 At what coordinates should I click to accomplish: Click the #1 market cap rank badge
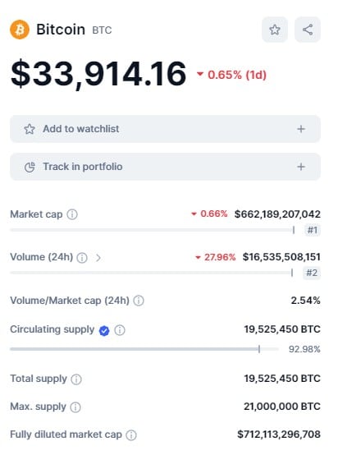[x=313, y=230]
